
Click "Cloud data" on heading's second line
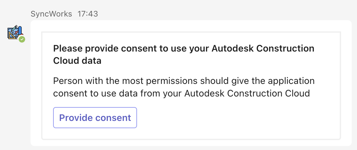tap(77, 61)
